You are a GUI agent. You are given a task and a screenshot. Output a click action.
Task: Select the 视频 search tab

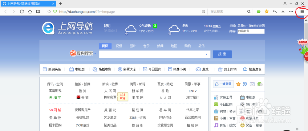tap(119, 46)
